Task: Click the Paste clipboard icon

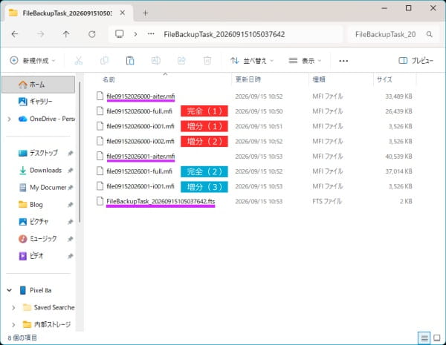Action: pos(130,61)
